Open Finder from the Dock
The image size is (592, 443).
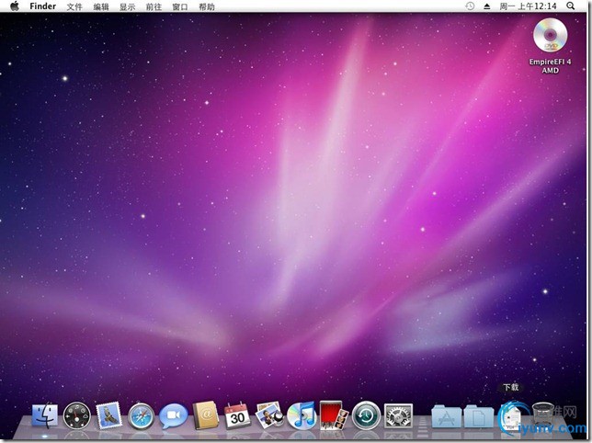pos(45,415)
